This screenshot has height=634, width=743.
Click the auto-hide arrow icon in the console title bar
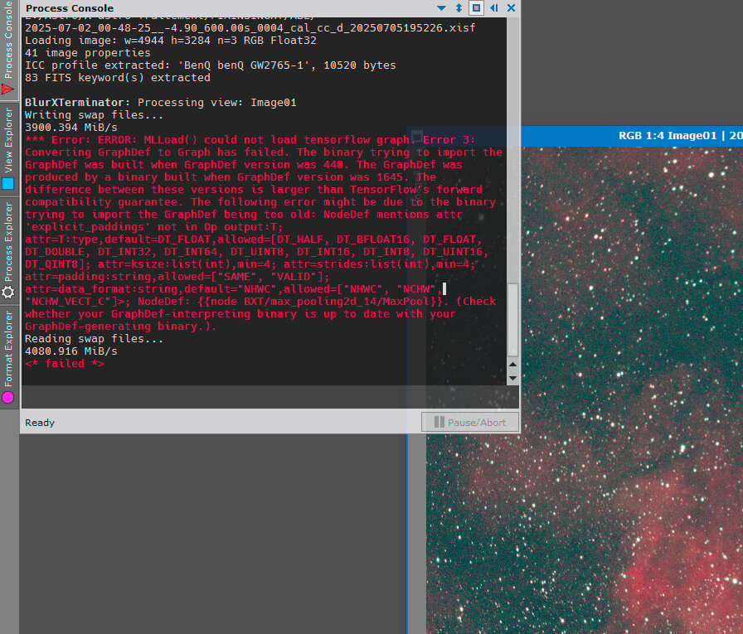click(x=493, y=8)
